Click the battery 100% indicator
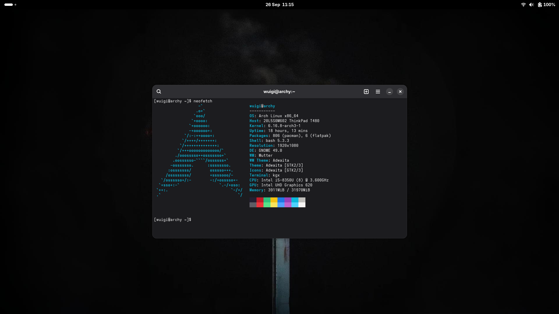Image resolution: width=559 pixels, height=314 pixels. point(546,5)
